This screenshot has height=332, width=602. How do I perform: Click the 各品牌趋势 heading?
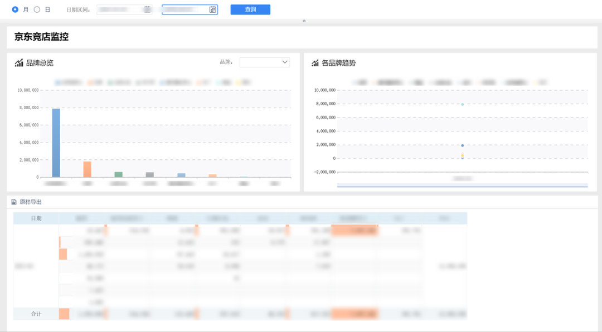tap(339, 63)
